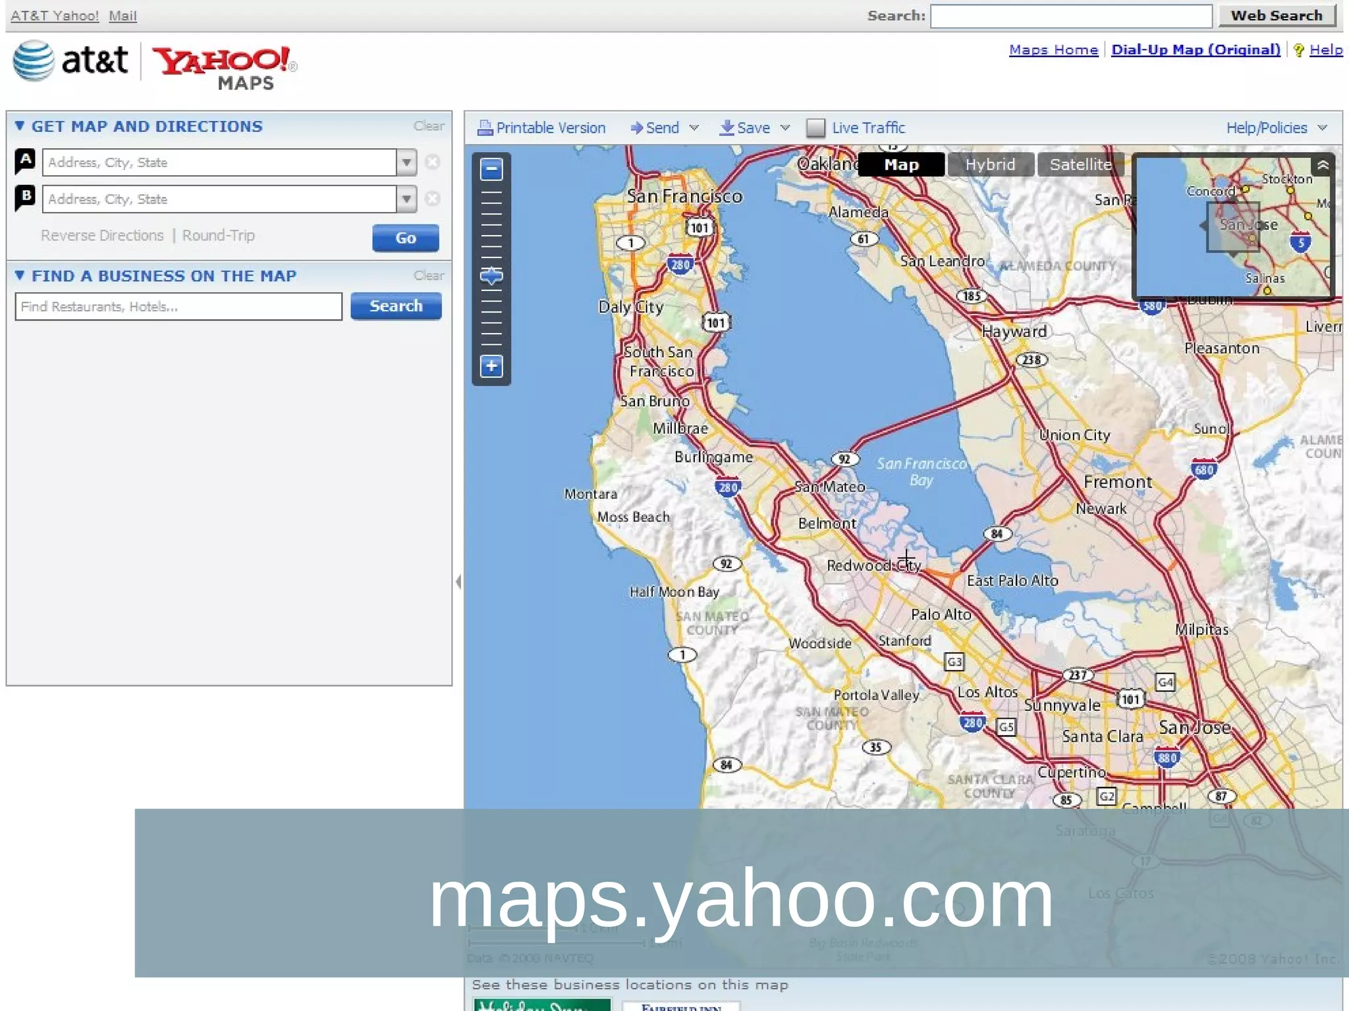Open the address A field dropdown
The image size is (1349, 1011).
406,162
